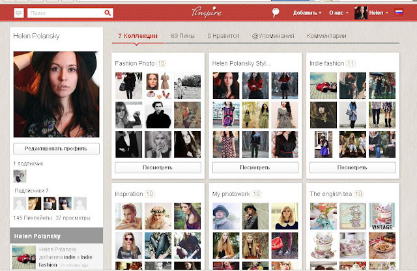417x271 pixels.
Task: Click Helen Polansky activity feed header
Action: (x=57, y=236)
